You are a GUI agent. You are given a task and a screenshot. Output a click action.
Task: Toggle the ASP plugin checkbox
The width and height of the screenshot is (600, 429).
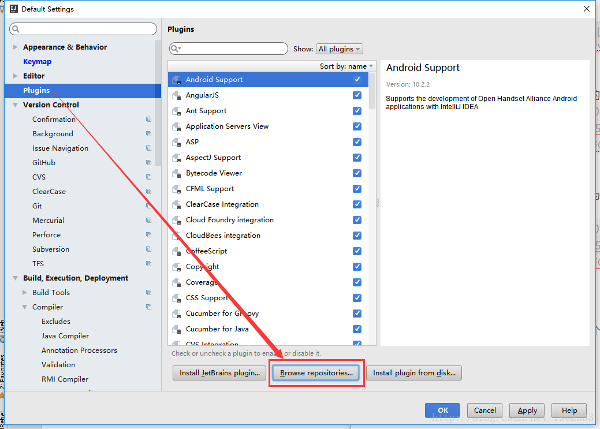pyautogui.click(x=357, y=142)
